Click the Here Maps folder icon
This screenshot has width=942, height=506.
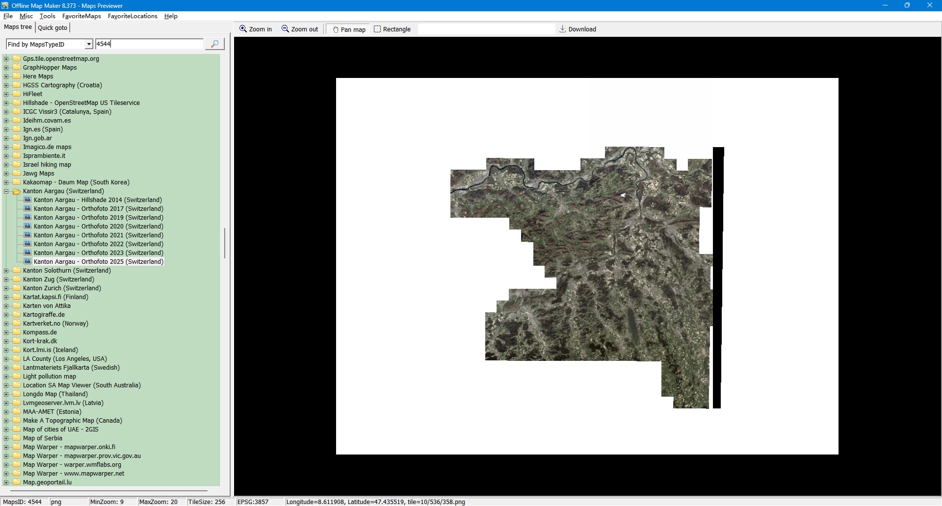(17, 76)
